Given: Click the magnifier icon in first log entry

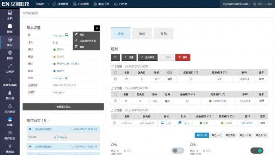Looking at the screenshot, I should point(71,129).
